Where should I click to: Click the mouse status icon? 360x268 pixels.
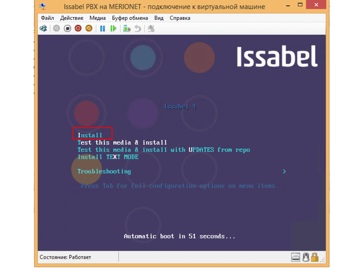coord(306,257)
